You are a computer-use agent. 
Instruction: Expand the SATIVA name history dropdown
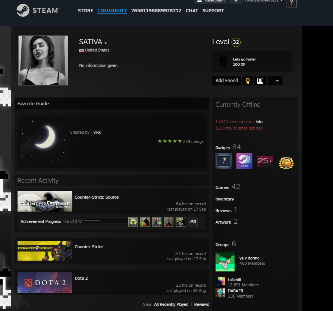(106, 43)
